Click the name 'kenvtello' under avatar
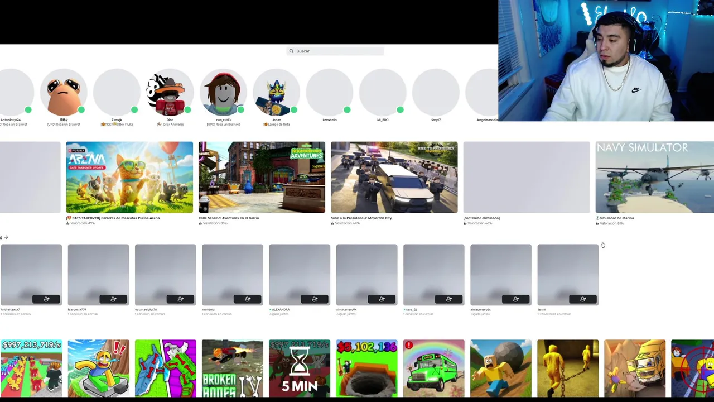Image resolution: width=714 pixels, height=402 pixels. click(330, 120)
